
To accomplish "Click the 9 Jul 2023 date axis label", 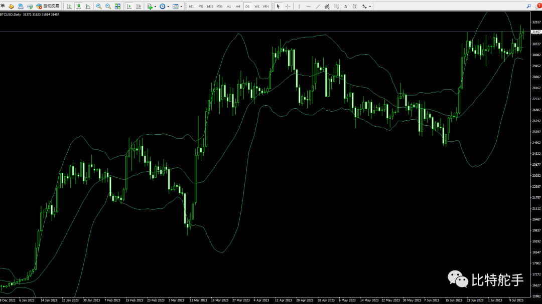I will coord(516,300).
